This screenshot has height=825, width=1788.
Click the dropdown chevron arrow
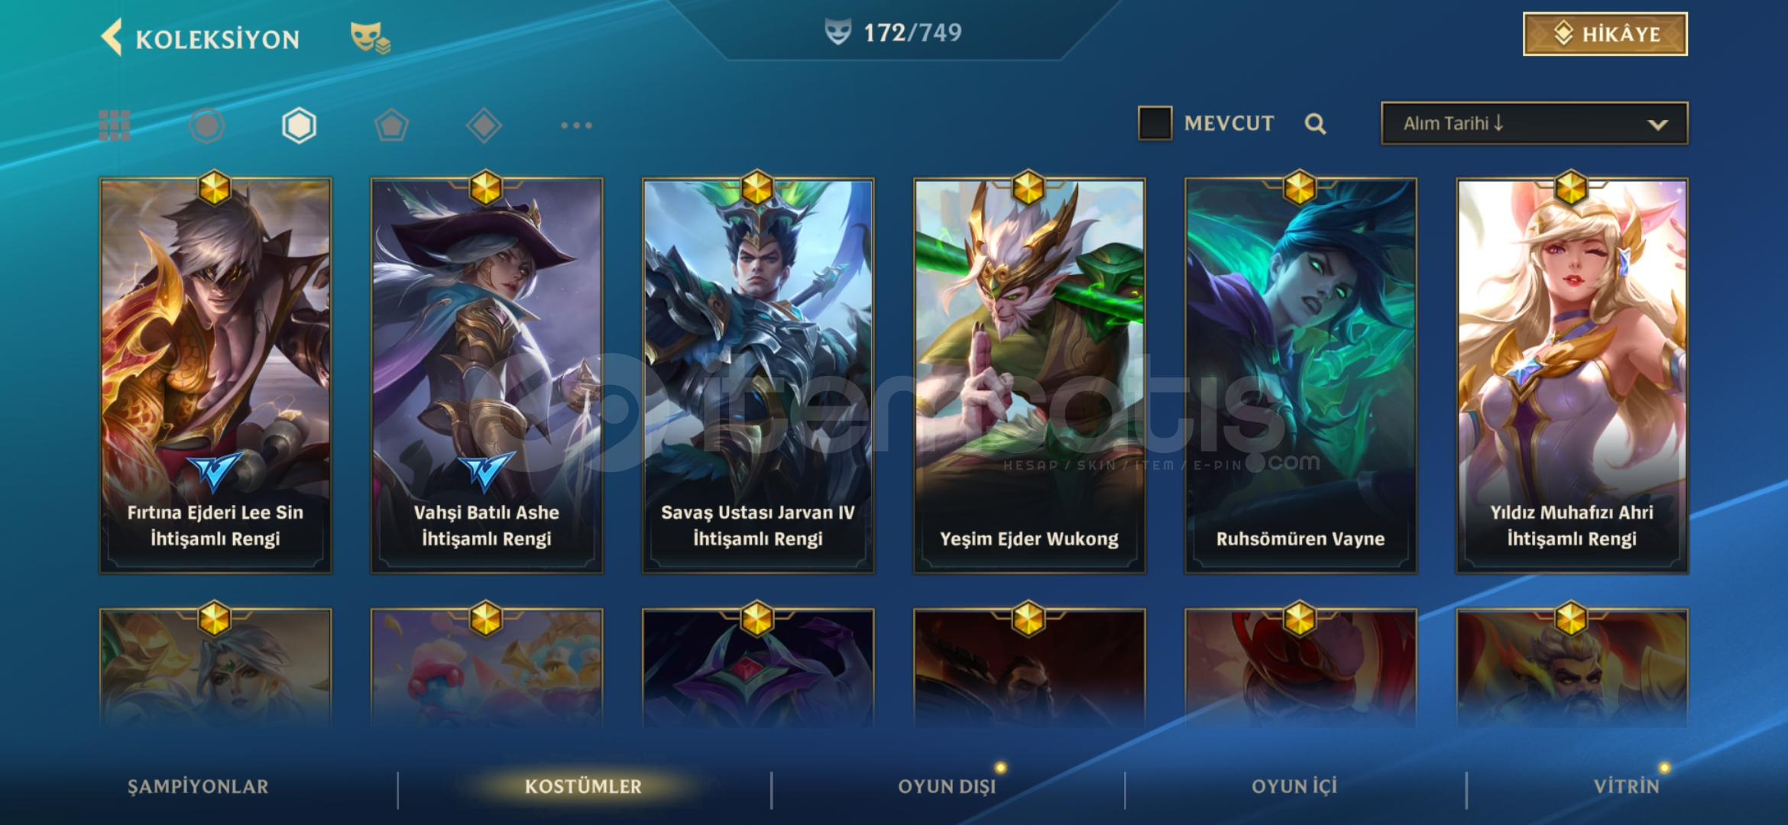[1657, 125]
